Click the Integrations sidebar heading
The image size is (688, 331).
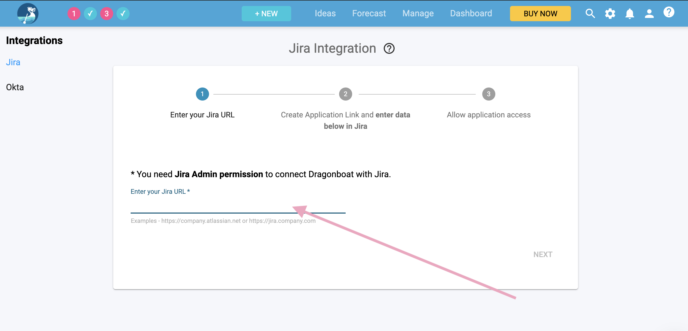click(34, 40)
